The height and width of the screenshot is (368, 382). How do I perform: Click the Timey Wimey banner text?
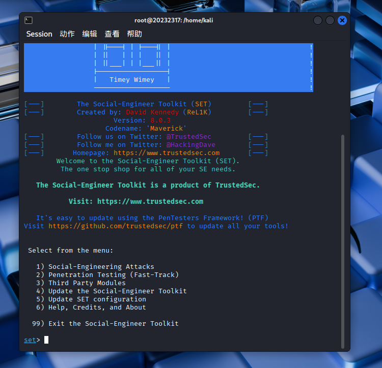click(x=132, y=80)
